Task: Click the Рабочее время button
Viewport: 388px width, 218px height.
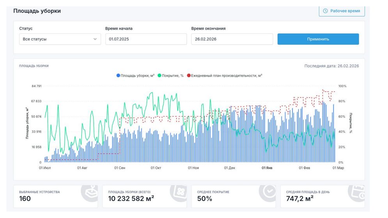Action: [342, 11]
